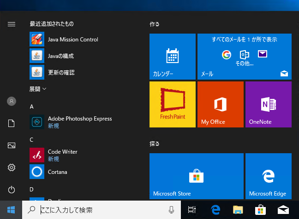
Task: Focus the ここに入力して検索 search box
Action: (102, 210)
